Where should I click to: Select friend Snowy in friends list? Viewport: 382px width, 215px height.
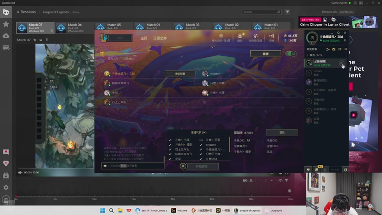326,73
